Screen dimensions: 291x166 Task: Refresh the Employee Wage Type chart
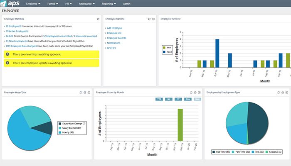point(81,92)
